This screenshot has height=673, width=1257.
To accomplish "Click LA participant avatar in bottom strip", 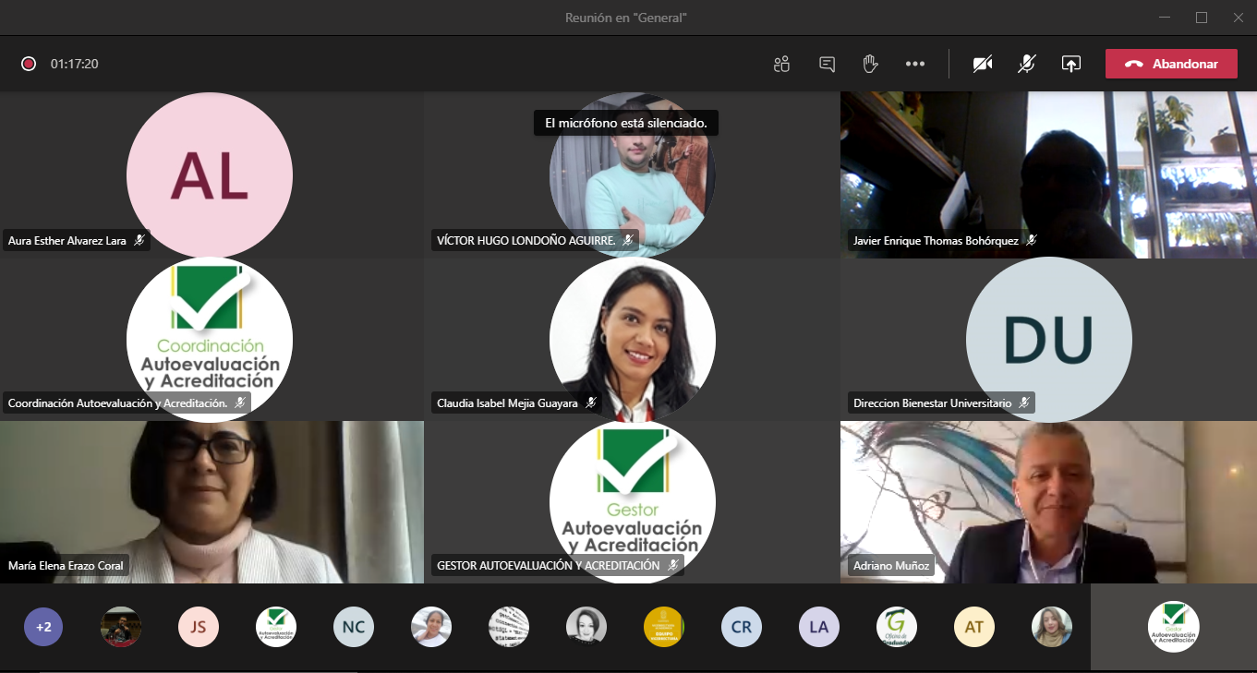I will pyautogui.click(x=819, y=627).
